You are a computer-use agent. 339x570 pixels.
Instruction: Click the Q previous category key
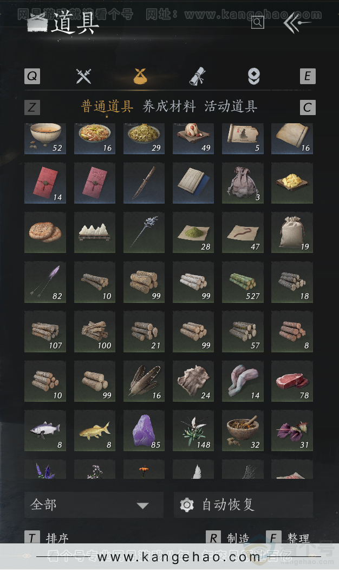point(32,77)
